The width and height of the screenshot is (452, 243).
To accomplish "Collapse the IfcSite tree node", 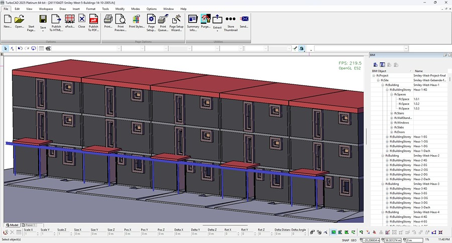I will [378, 80].
